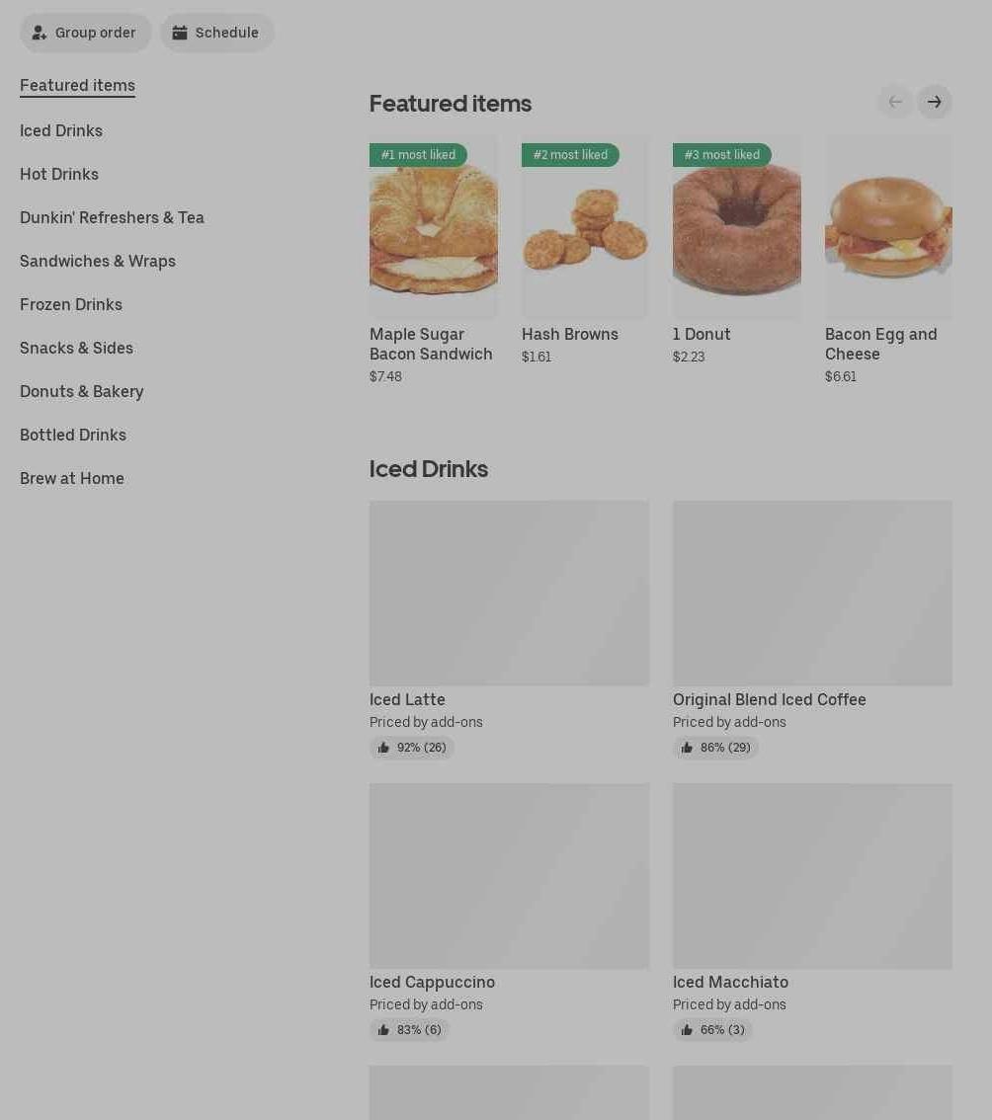The width and height of the screenshot is (992, 1120).
Task: Start a Group order
Action: coord(85,33)
